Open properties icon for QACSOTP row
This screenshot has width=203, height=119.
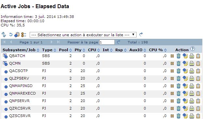tap(185, 71)
